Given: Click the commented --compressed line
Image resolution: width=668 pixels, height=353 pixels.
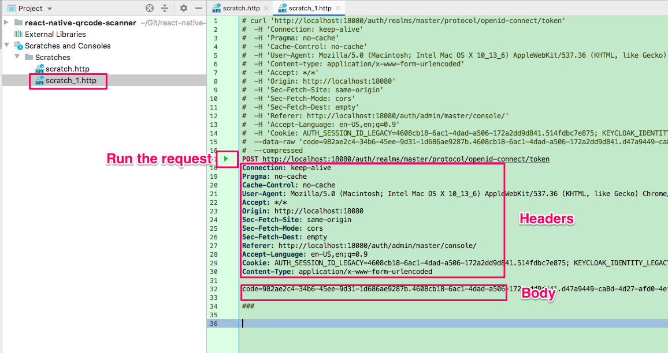Looking at the screenshot, I should coord(272,150).
